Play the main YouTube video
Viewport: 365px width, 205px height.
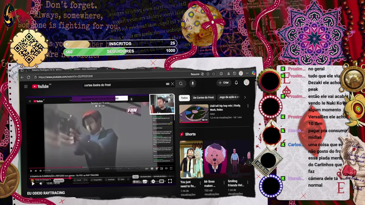[x=33, y=184]
